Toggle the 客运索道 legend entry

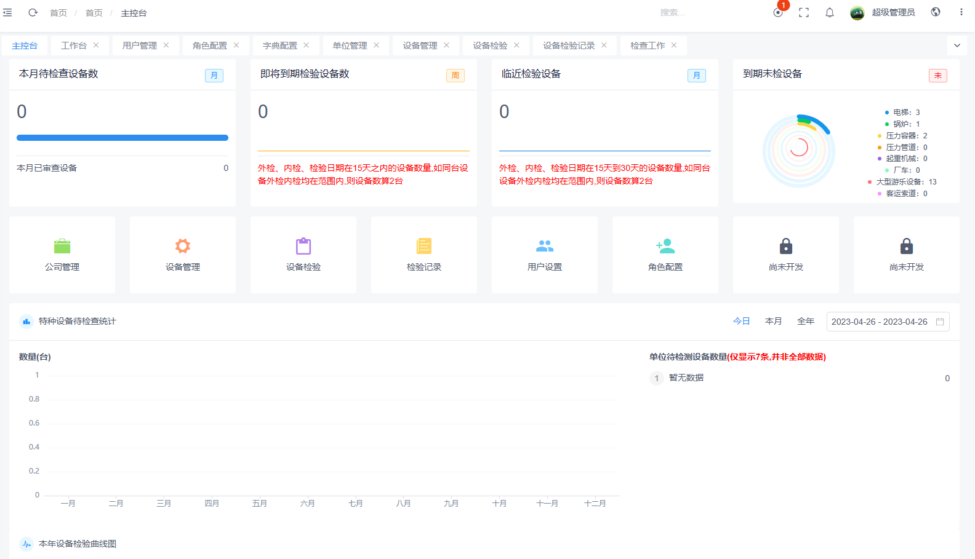click(902, 194)
